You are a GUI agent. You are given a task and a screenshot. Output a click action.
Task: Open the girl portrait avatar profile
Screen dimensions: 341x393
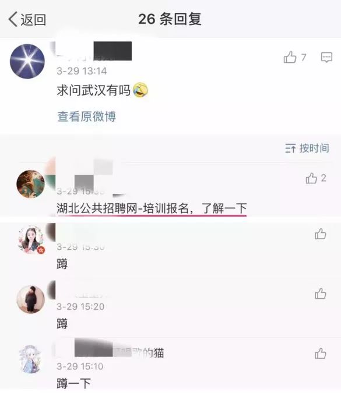(31, 240)
